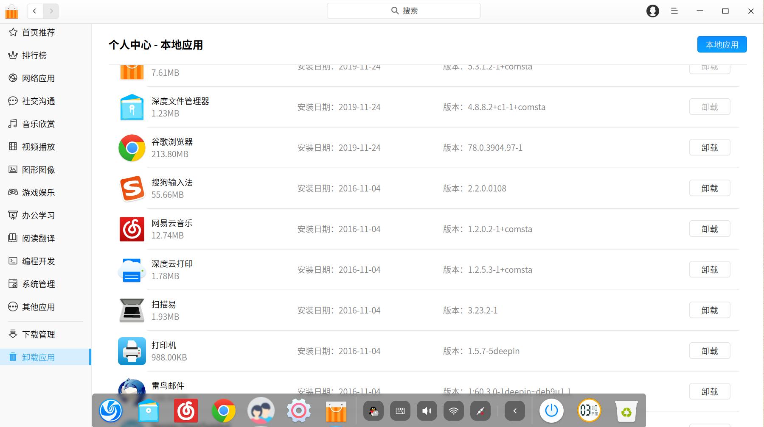Open the 系统管理 category
Viewport: 764px width, 427px height.
coord(38,284)
